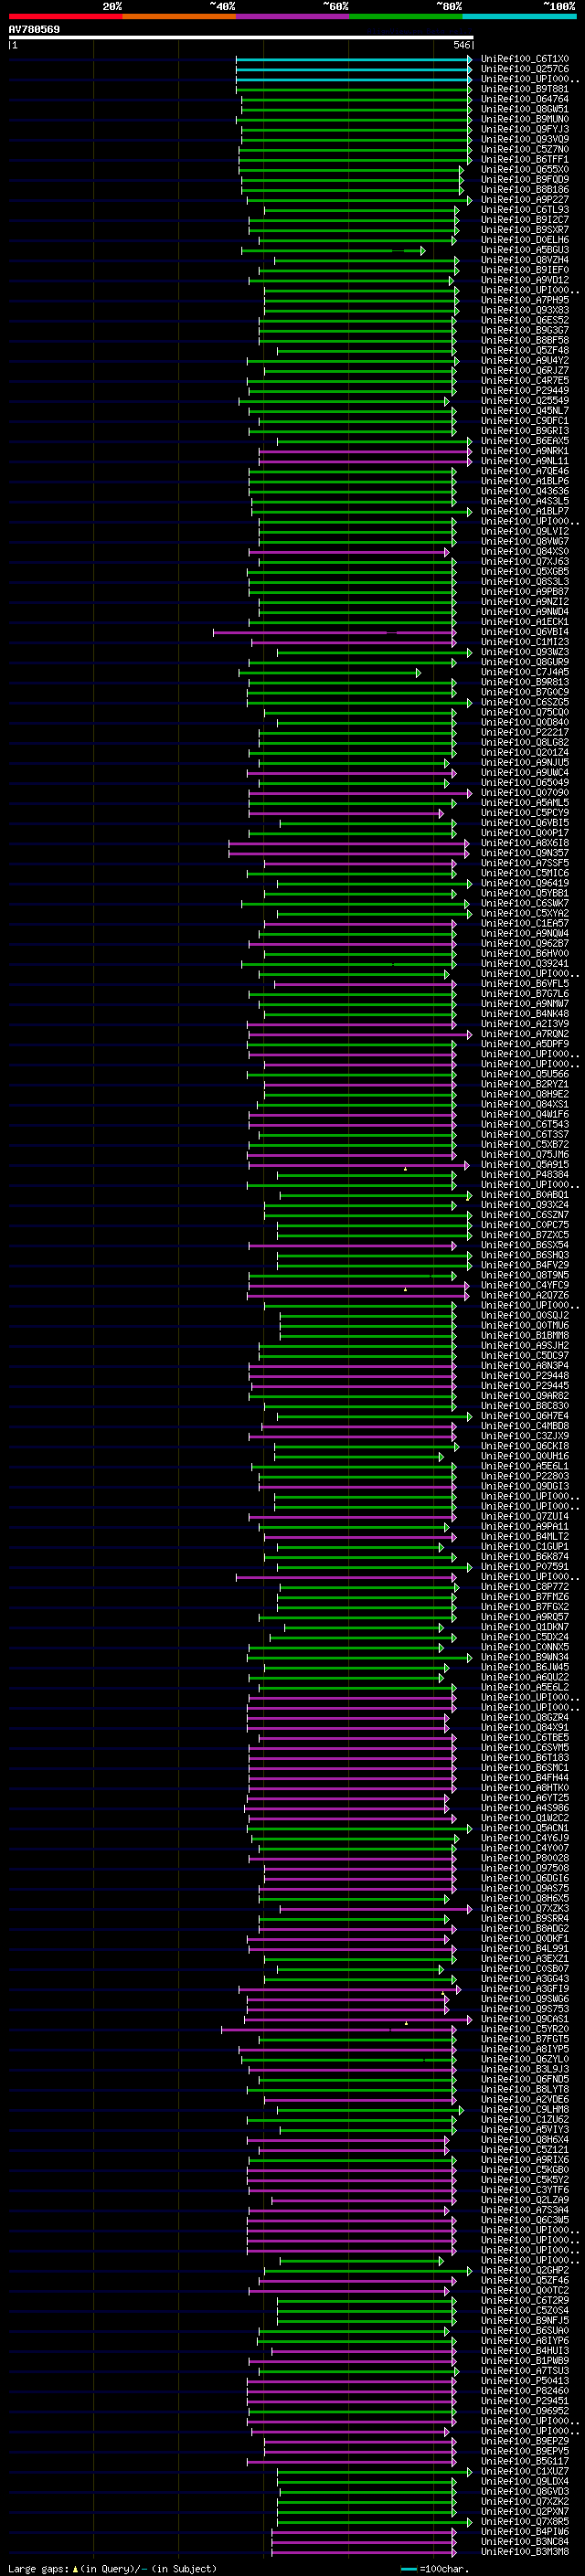Open the UniRef100_A1ECK1 entry
Viewport: 585px width, 2576px height.
pyautogui.click(x=525, y=622)
